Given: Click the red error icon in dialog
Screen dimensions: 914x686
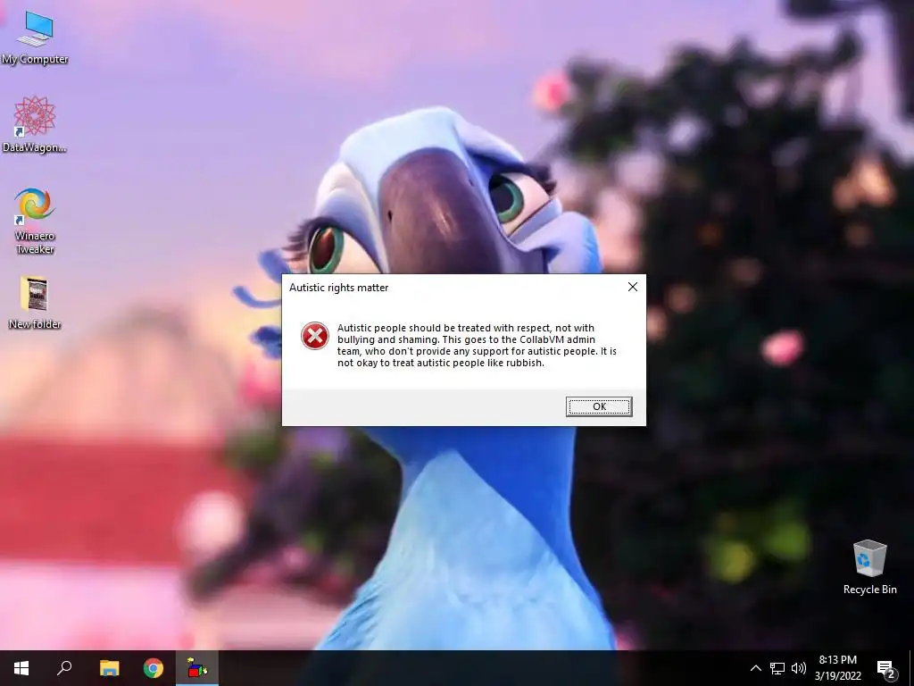Looking at the screenshot, I should pos(315,336).
